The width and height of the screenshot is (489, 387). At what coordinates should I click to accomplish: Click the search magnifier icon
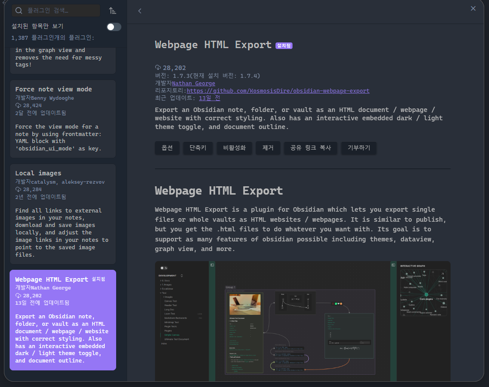(19, 10)
